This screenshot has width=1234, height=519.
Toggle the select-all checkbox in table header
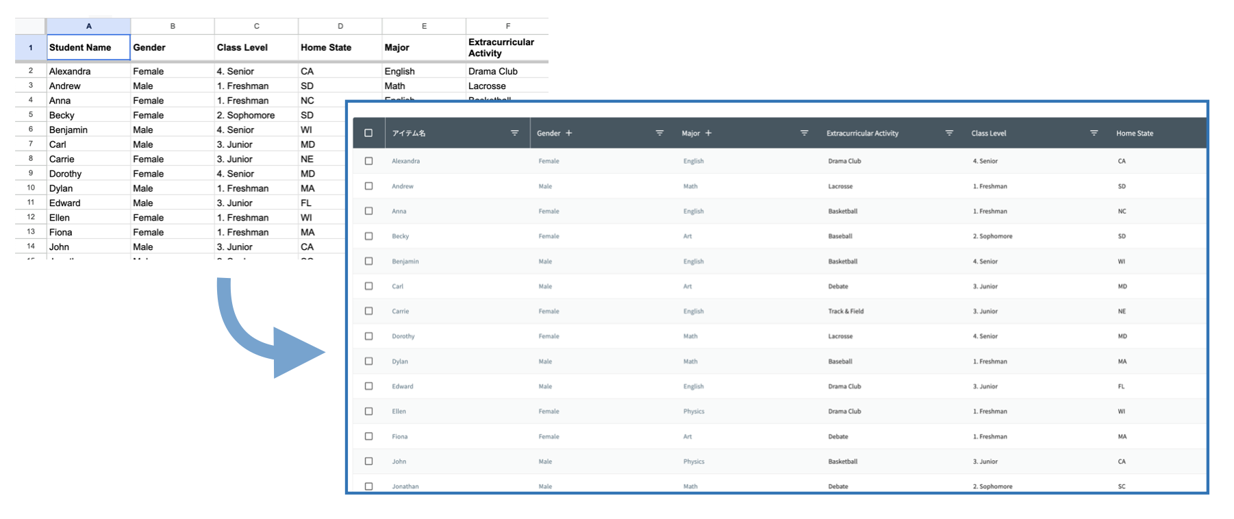[x=368, y=133]
